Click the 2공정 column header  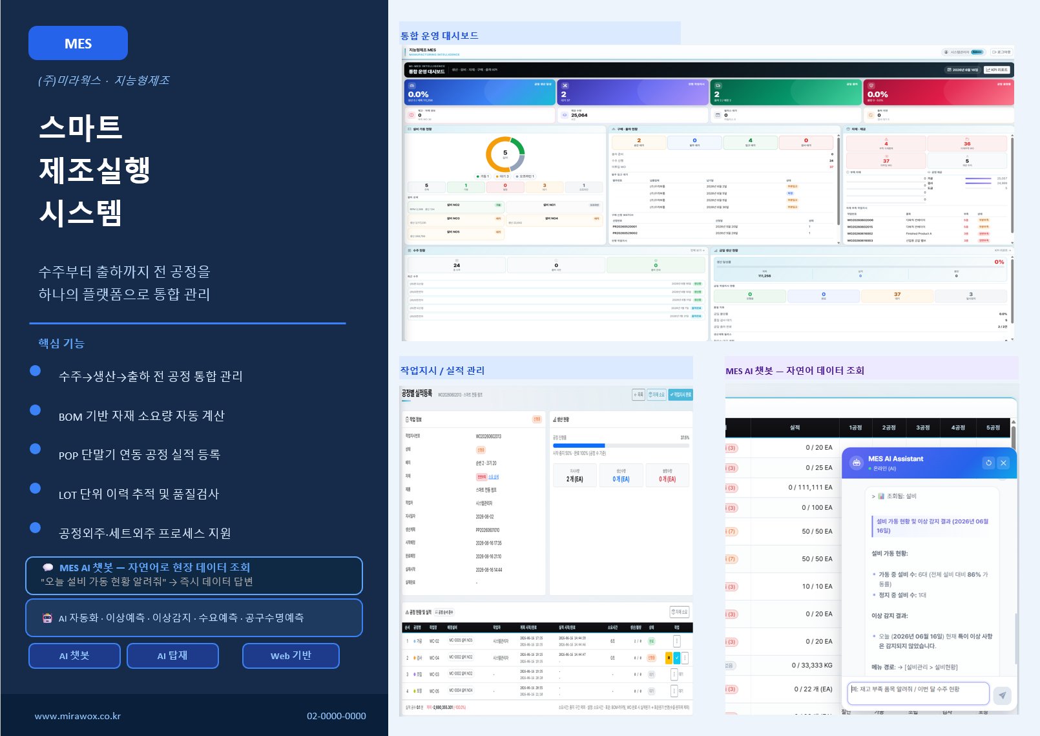pos(889,428)
